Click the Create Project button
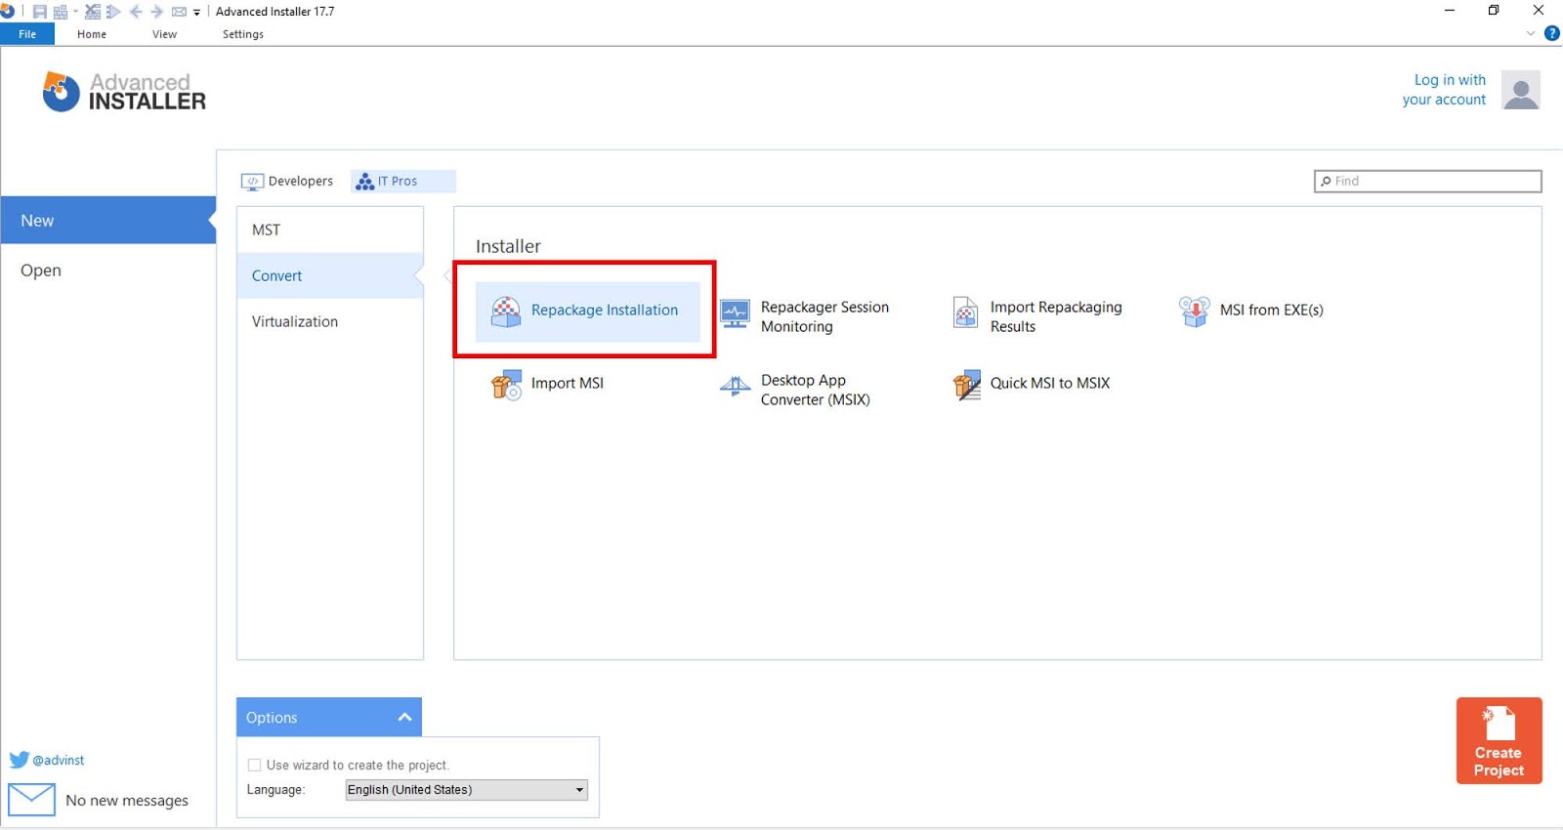 coord(1499,740)
